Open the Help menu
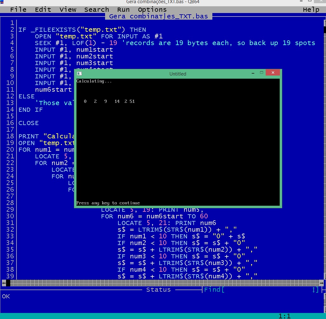 pos(311,10)
